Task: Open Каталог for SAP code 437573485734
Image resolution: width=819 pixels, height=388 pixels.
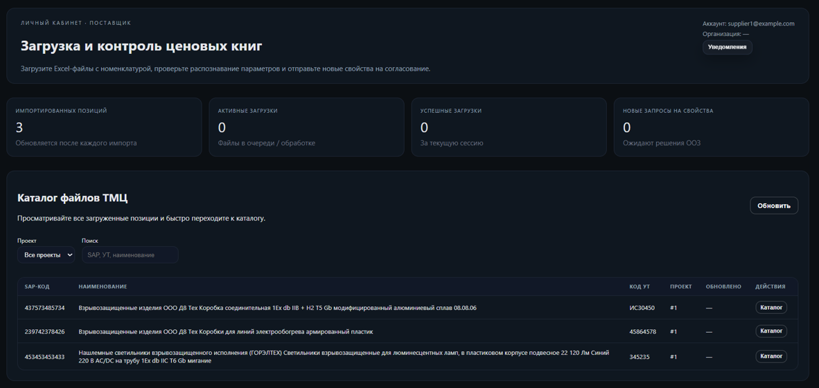Action: coord(770,308)
